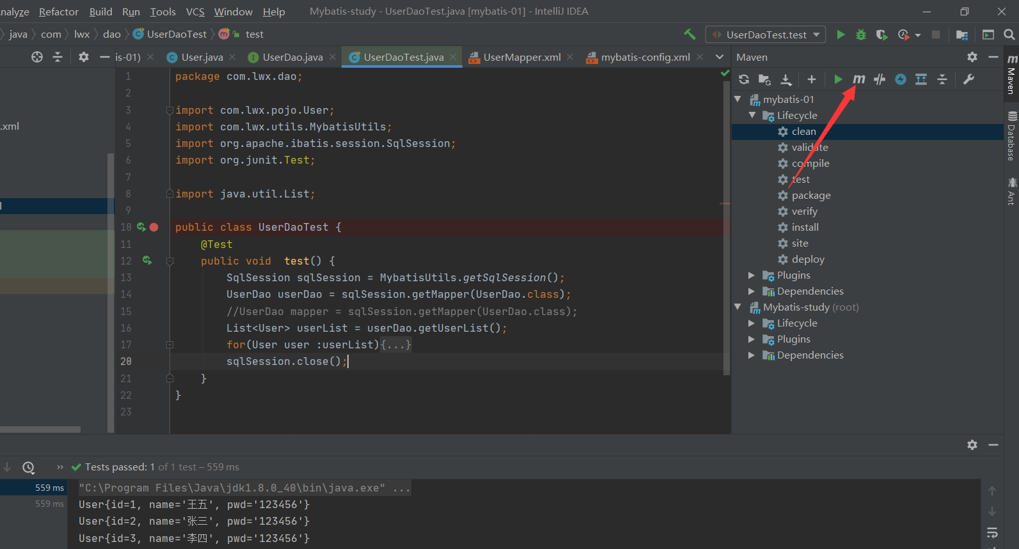
Task: Switch to the UserMapper.xml tab
Action: tap(521, 57)
